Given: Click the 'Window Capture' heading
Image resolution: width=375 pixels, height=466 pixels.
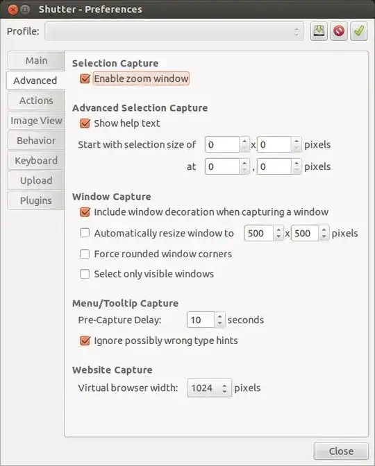Looking at the screenshot, I should coord(112,196).
